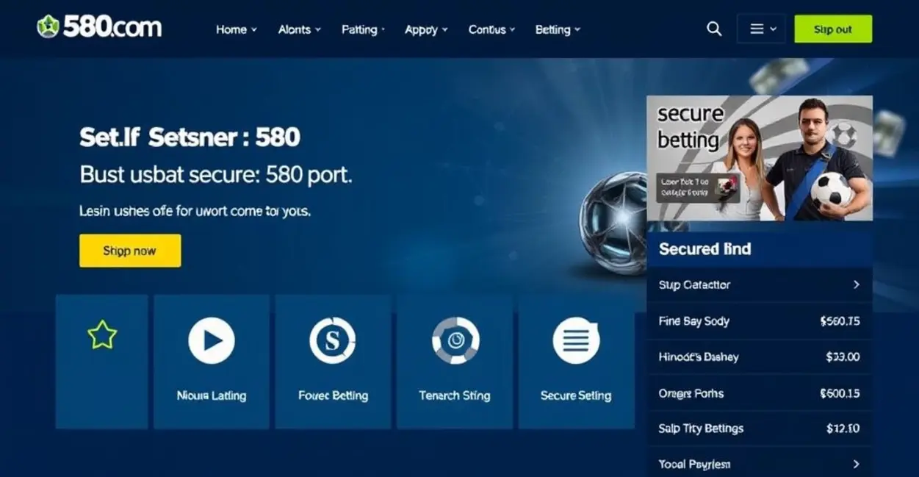Select the Oraget Porhs row
This screenshot has width=919, height=477.
(x=760, y=393)
